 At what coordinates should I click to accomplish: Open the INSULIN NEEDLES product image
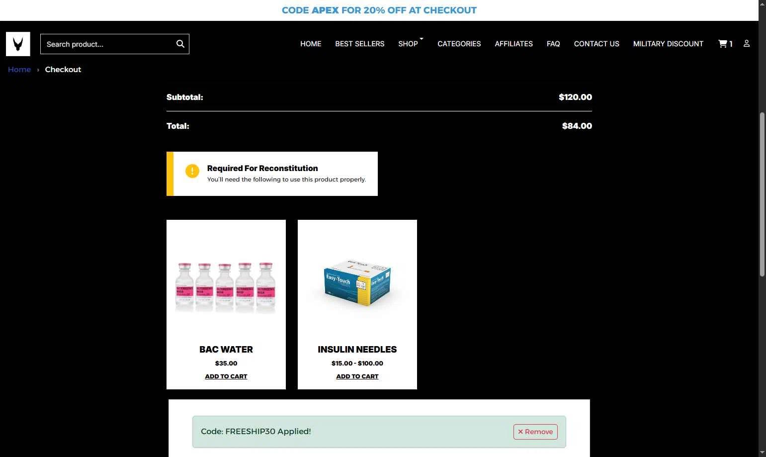click(357, 282)
